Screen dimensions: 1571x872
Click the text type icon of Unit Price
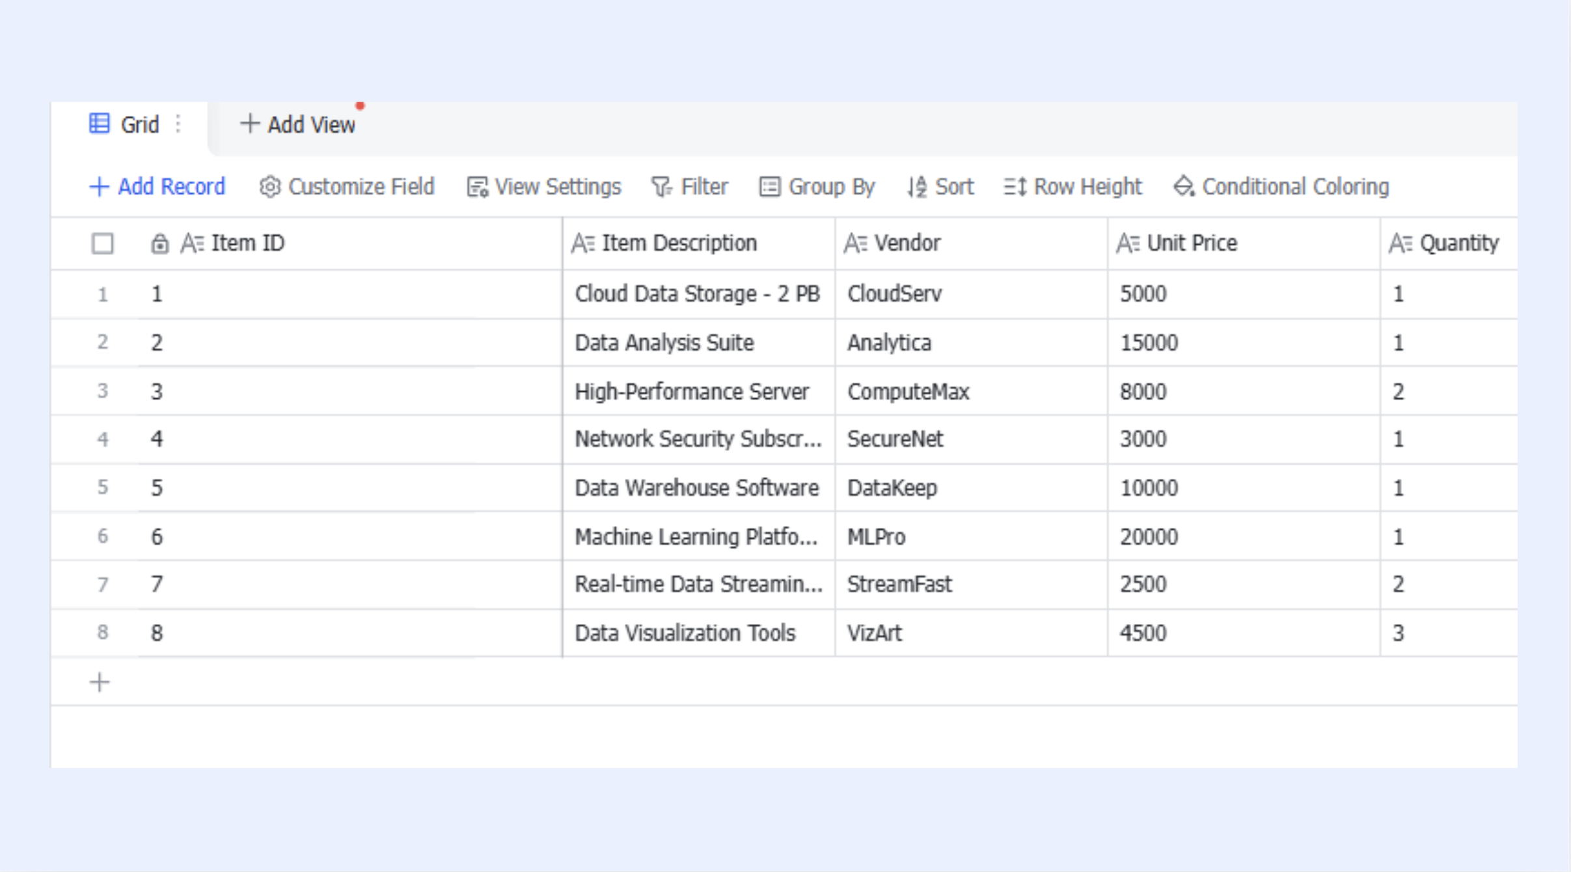point(1128,243)
